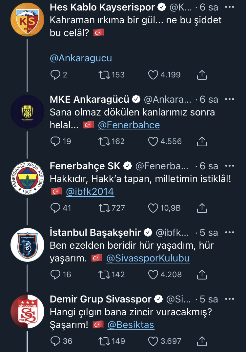Viewport: 246px width, 352px height.
Task: Open more options for Kayserispor tweet
Action: [x=229, y=7]
